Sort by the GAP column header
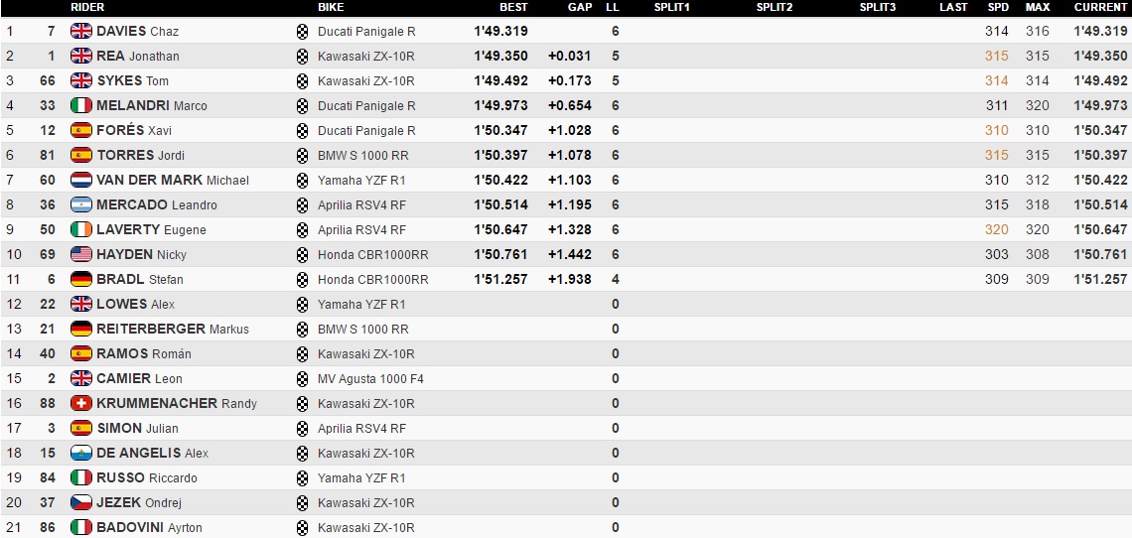The height and width of the screenshot is (538, 1132). pos(580,7)
